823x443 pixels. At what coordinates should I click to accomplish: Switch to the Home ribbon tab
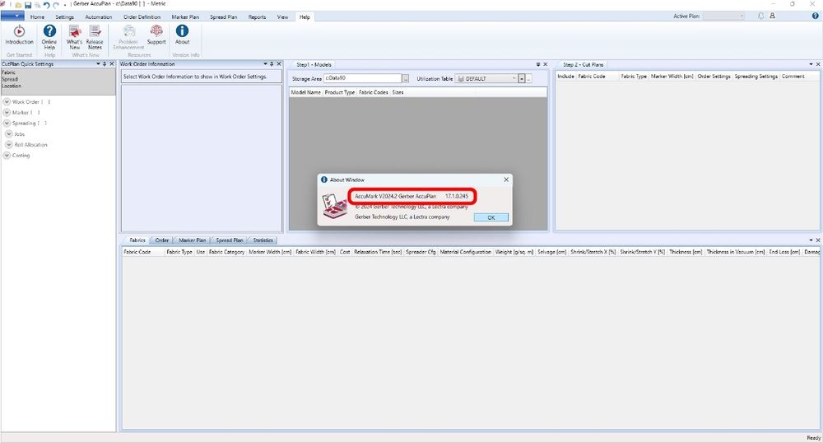37,16
